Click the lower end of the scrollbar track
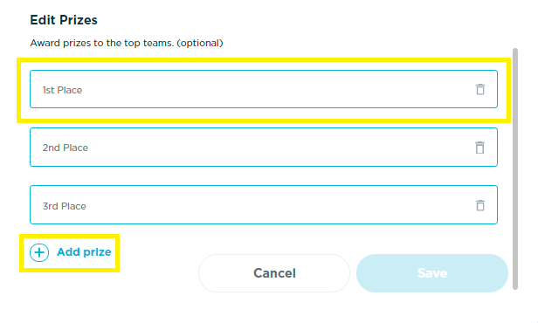Screen dimensions: 538x323 point(515,286)
